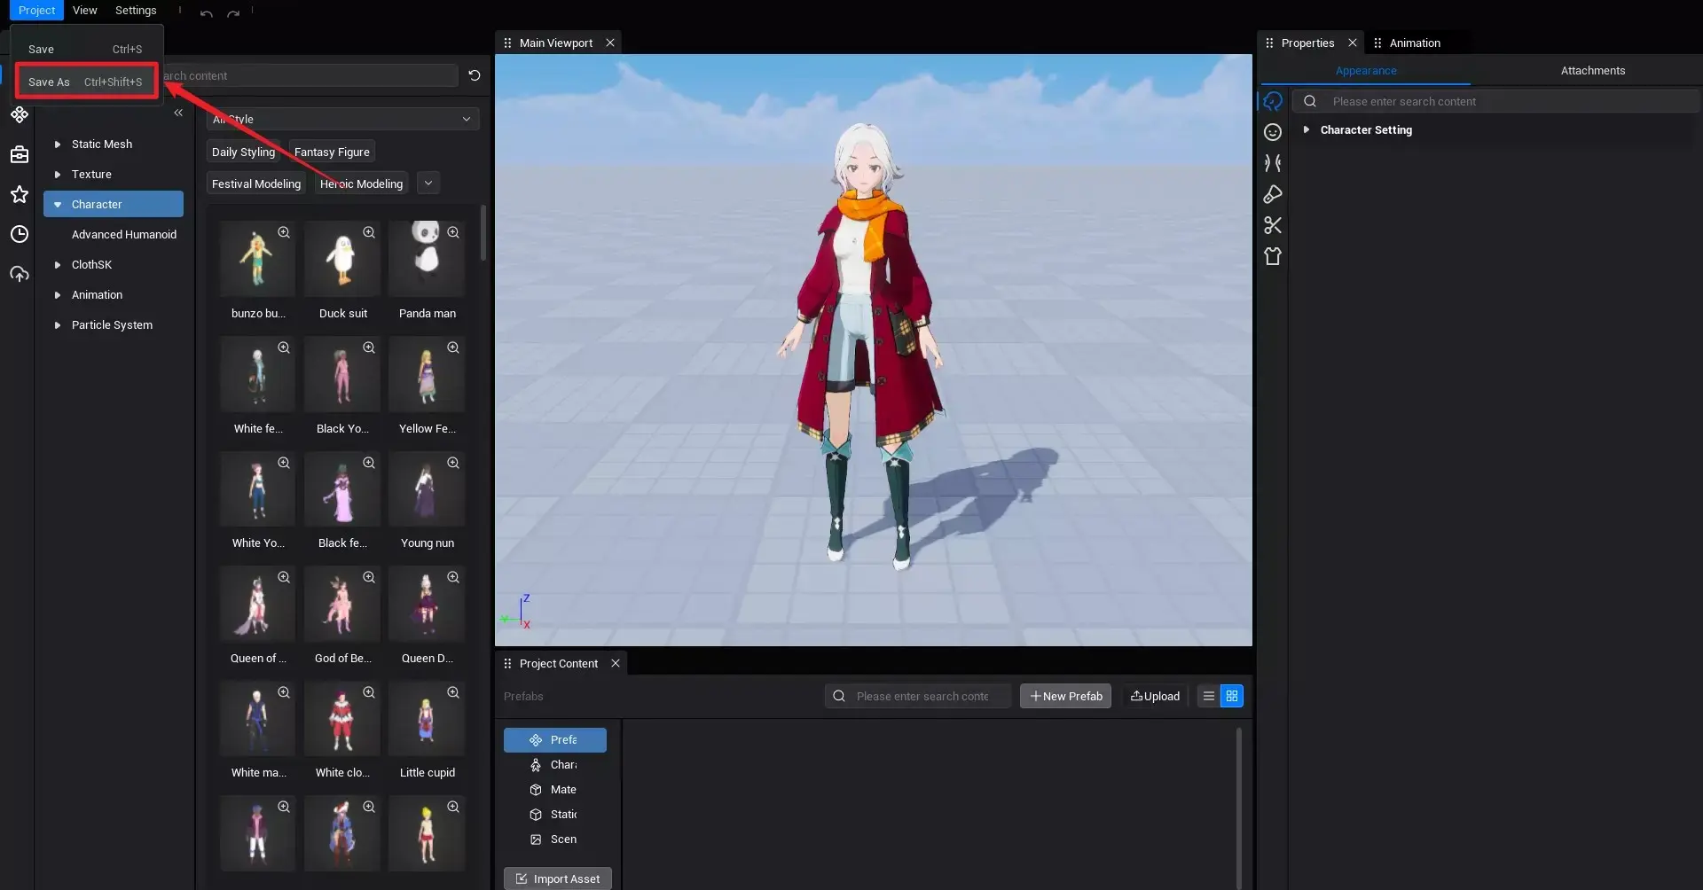Click the Upload button
The image size is (1703, 890).
pos(1155,696)
